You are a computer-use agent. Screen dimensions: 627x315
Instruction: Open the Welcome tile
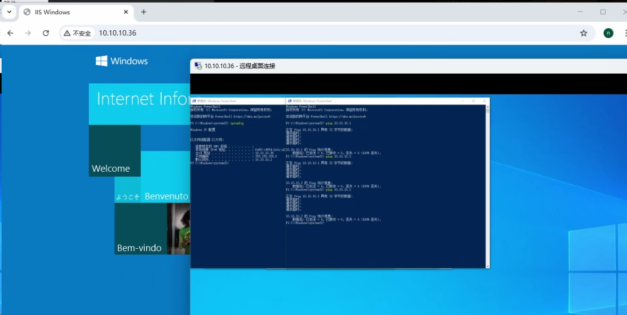click(x=114, y=151)
